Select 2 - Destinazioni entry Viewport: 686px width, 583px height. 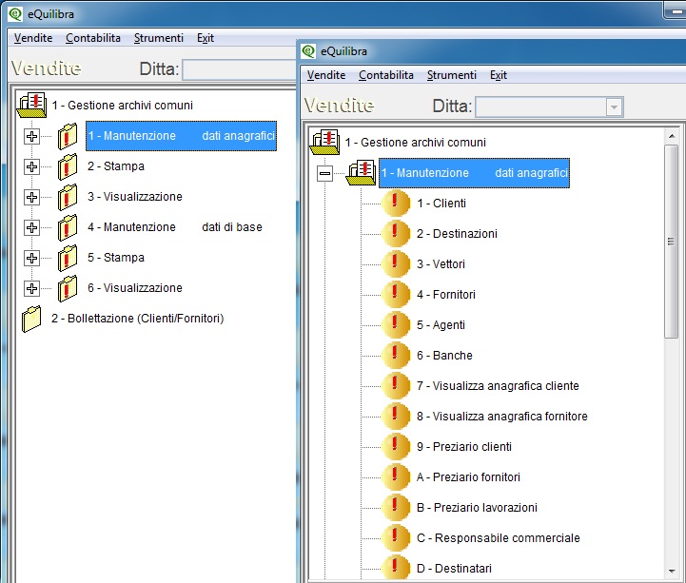pyautogui.click(x=457, y=234)
